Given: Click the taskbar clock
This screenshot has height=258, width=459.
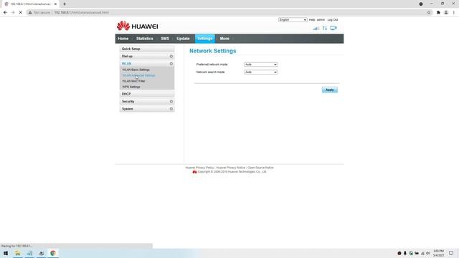Looking at the screenshot, I should click(x=438, y=253).
